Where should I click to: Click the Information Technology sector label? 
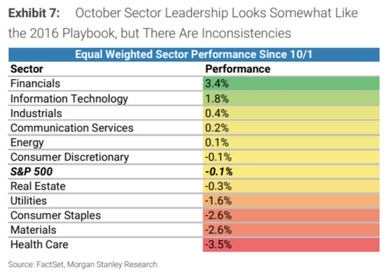point(69,98)
